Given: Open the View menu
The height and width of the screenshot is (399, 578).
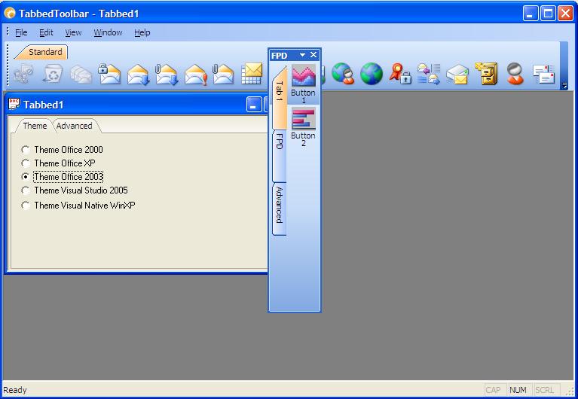Looking at the screenshot, I should (73, 32).
